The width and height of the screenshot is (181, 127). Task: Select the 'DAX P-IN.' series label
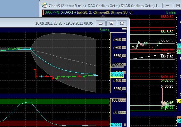point(52,12)
